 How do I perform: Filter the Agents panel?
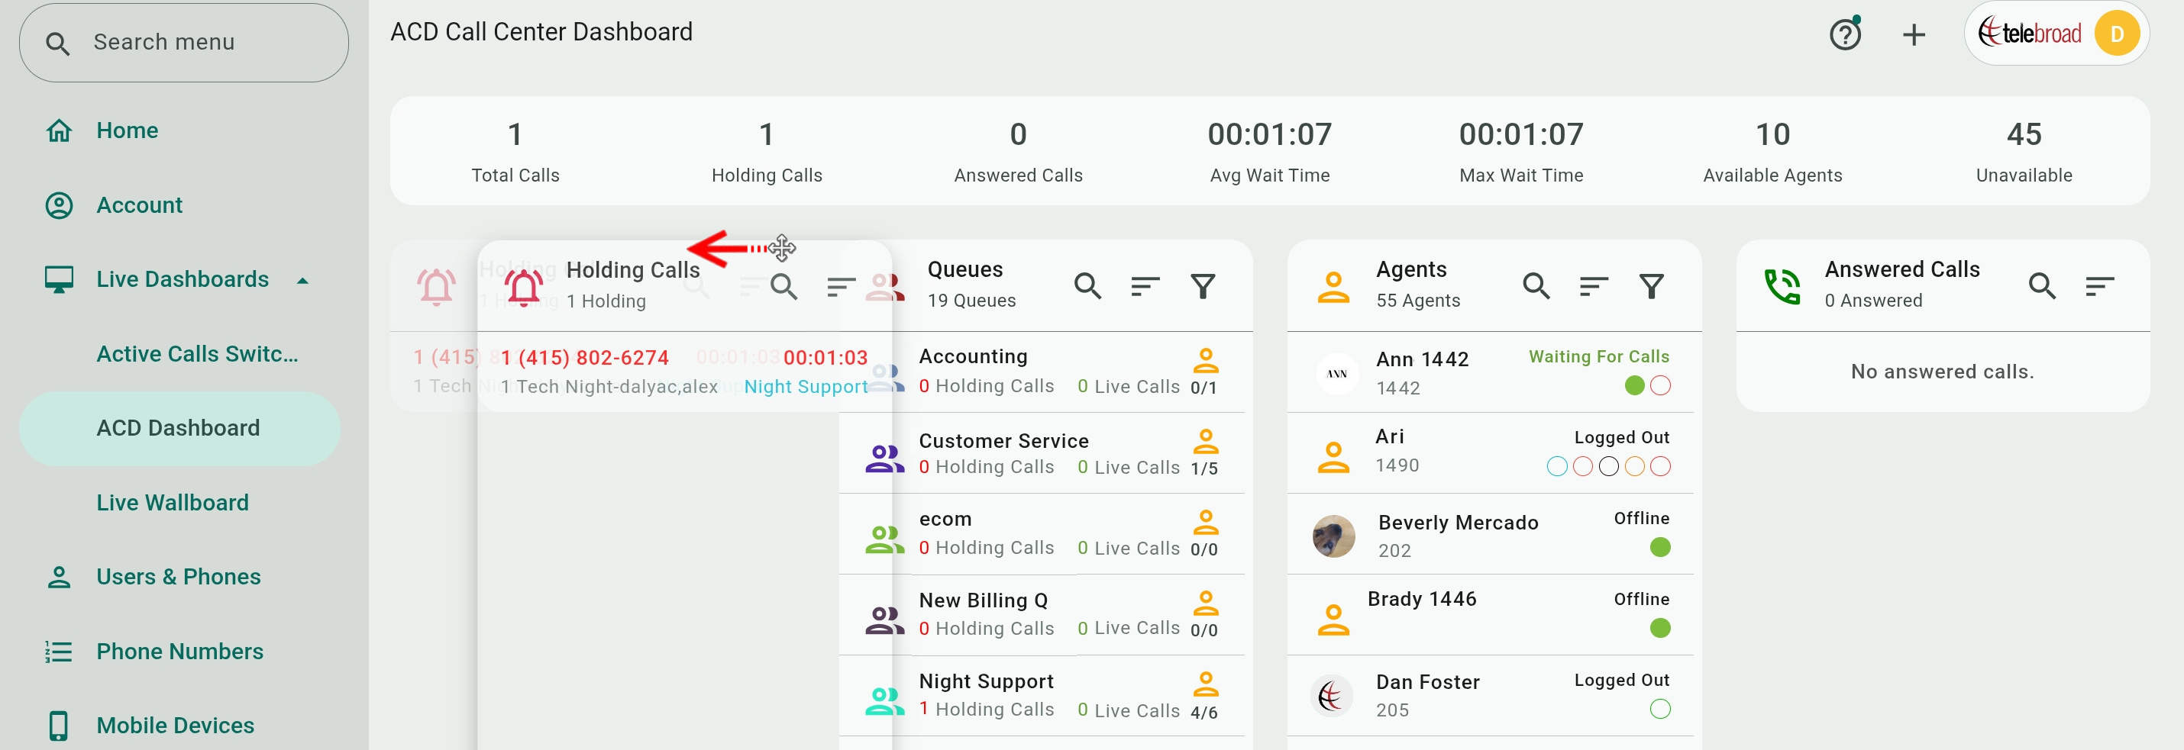click(1652, 286)
